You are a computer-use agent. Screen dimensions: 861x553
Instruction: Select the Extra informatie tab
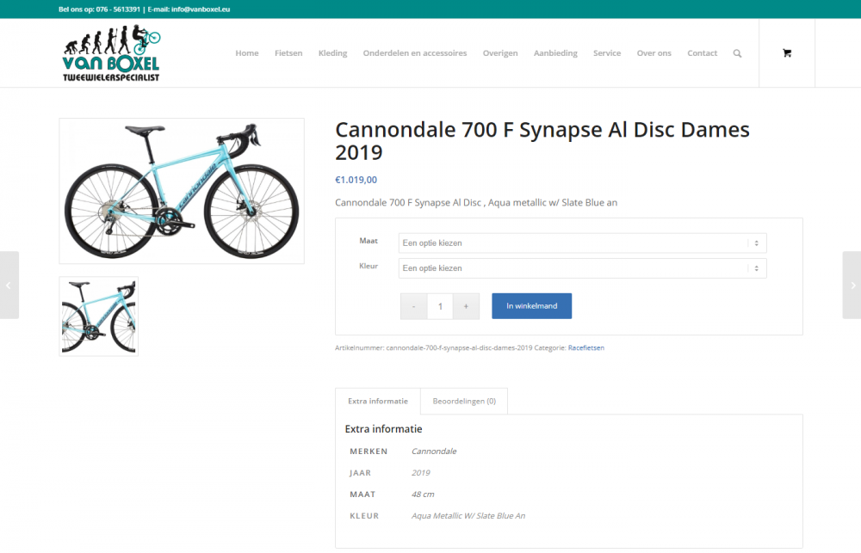pos(378,401)
